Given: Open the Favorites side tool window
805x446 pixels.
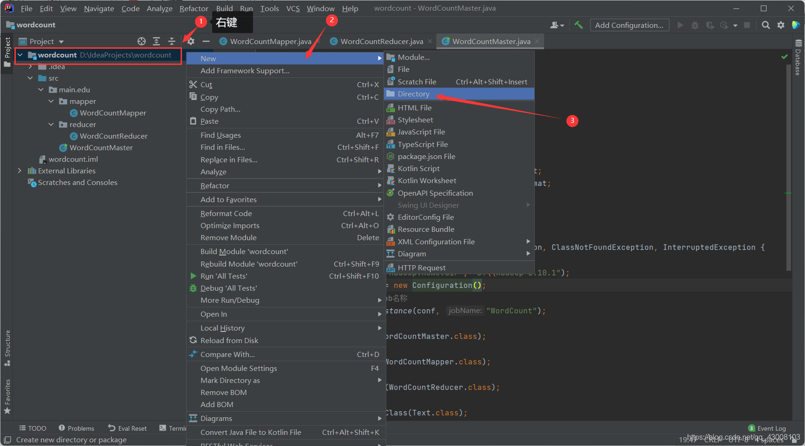Looking at the screenshot, I should coord(7,396).
